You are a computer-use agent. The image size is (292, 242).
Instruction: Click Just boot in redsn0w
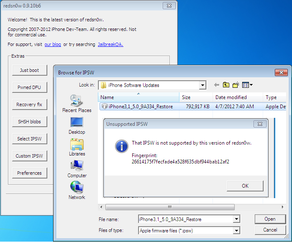point(29,70)
